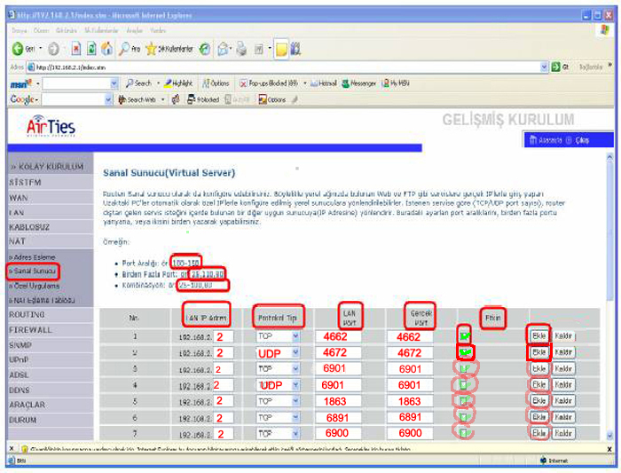Viewport: 621px width, 473px height.
Task: Open the ROUTING menu item
Action: [x=27, y=314]
